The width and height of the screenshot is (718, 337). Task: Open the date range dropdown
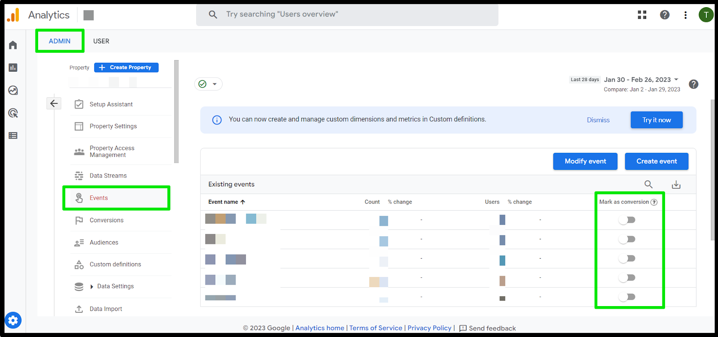coord(641,80)
